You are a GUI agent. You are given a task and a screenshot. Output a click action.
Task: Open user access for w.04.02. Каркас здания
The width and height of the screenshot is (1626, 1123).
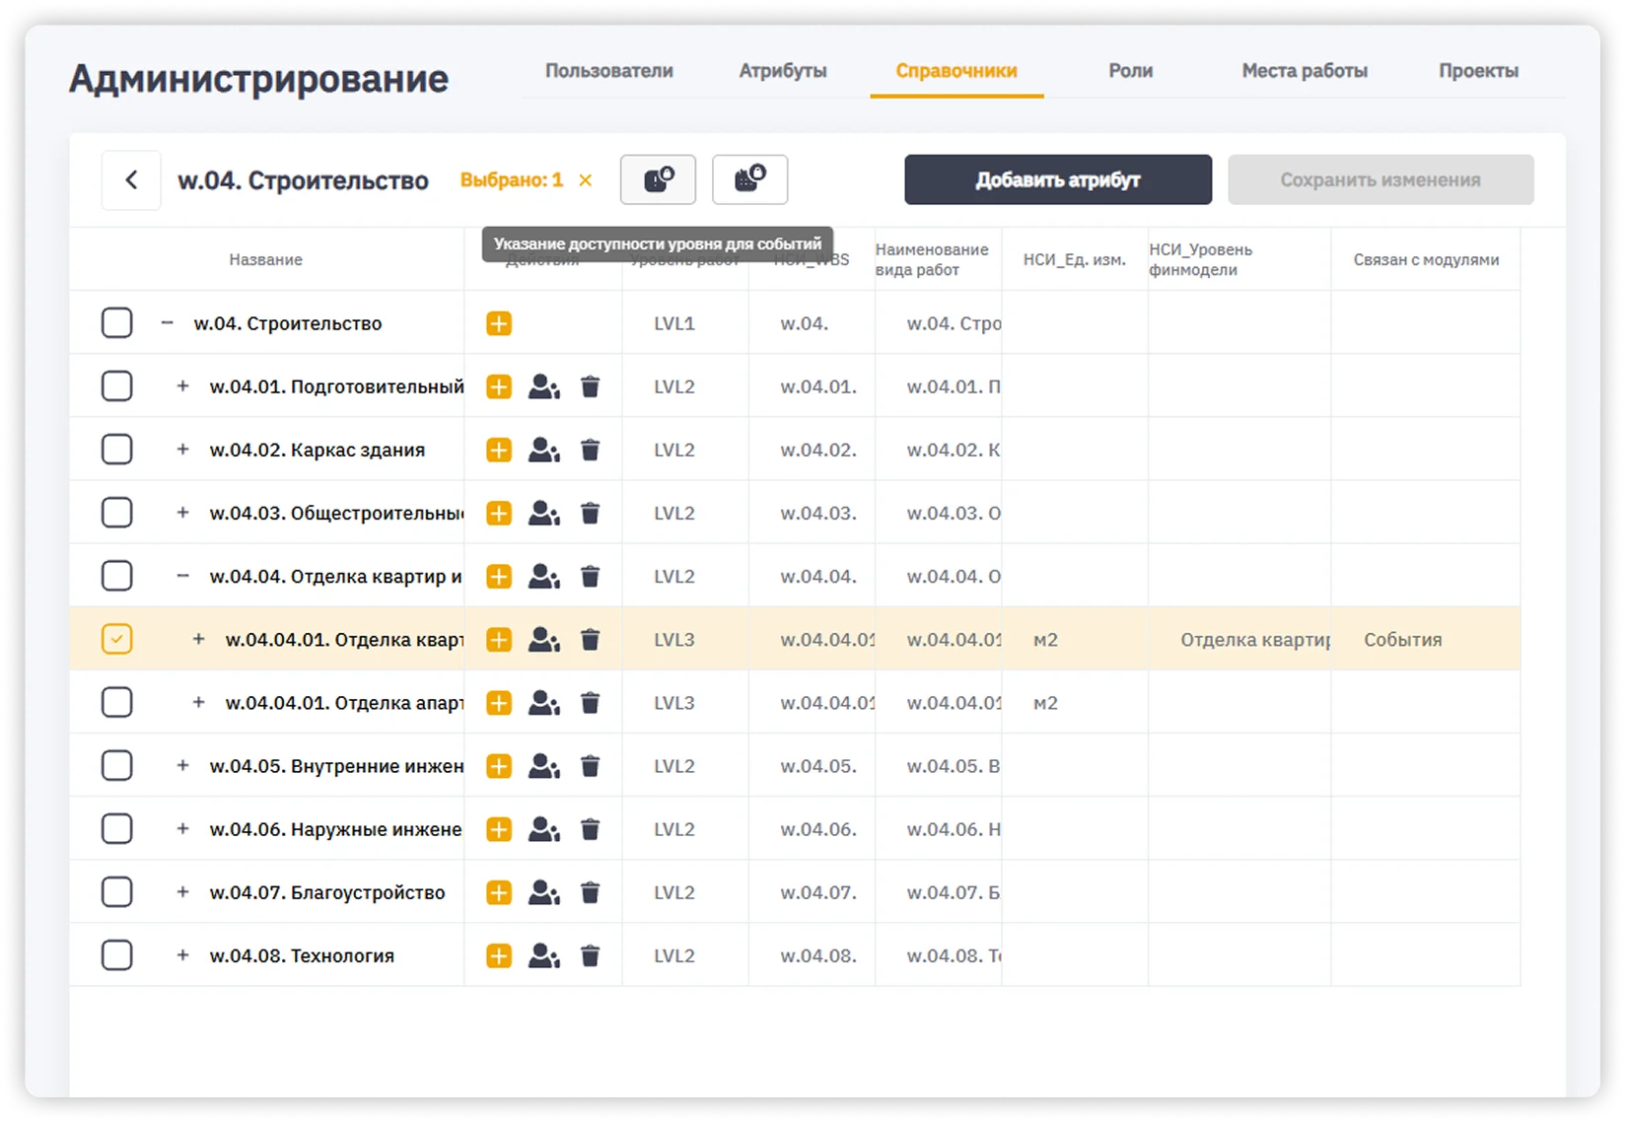pyautogui.click(x=543, y=451)
